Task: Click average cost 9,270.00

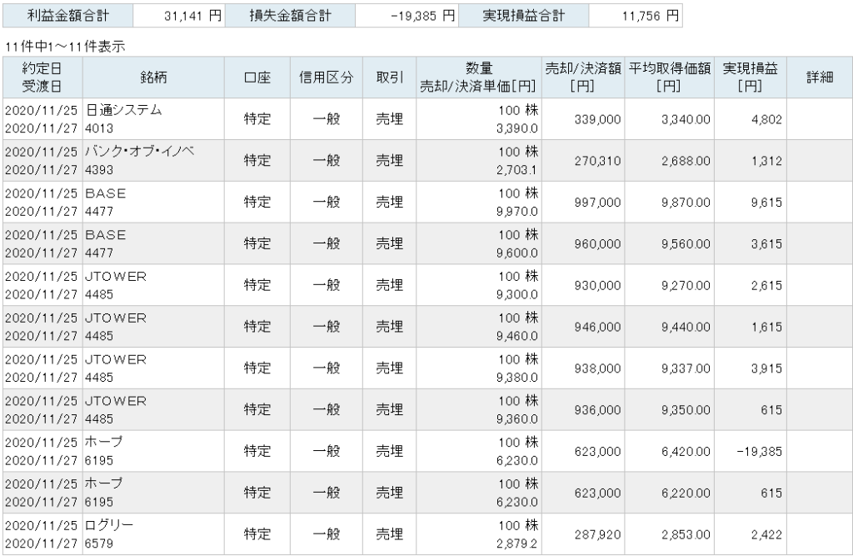Action: pyautogui.click(x=686, y=285)
